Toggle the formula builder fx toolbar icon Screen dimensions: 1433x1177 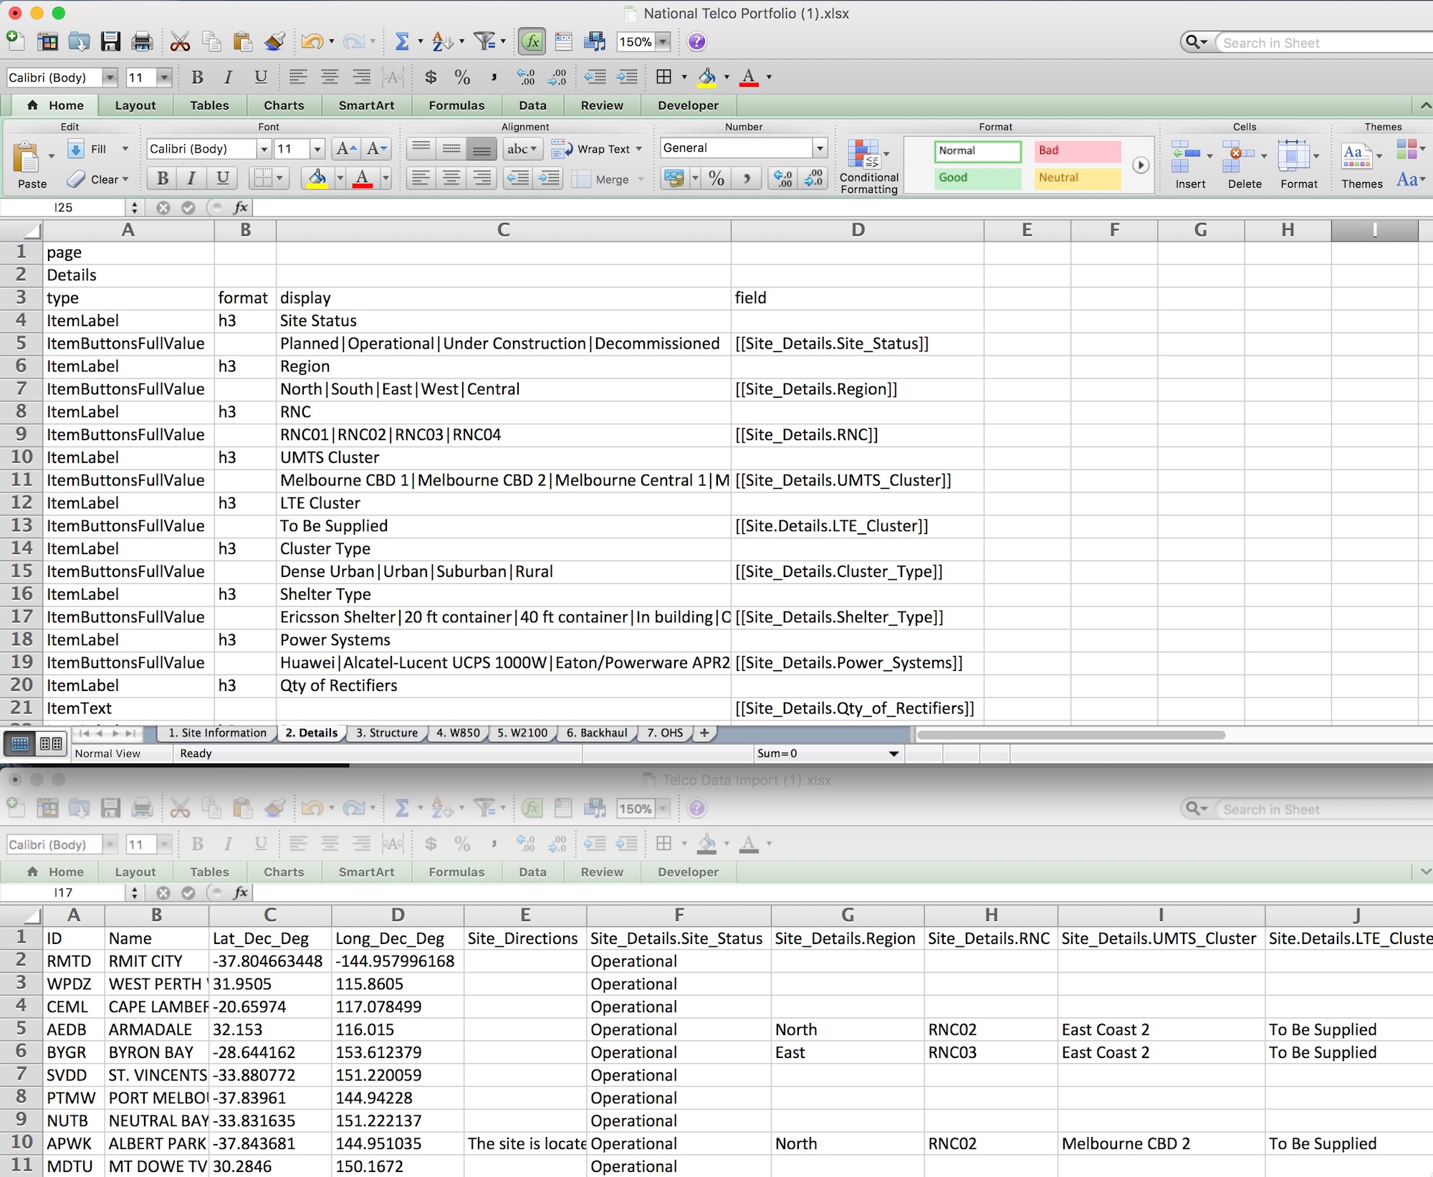tap(532, 42)
